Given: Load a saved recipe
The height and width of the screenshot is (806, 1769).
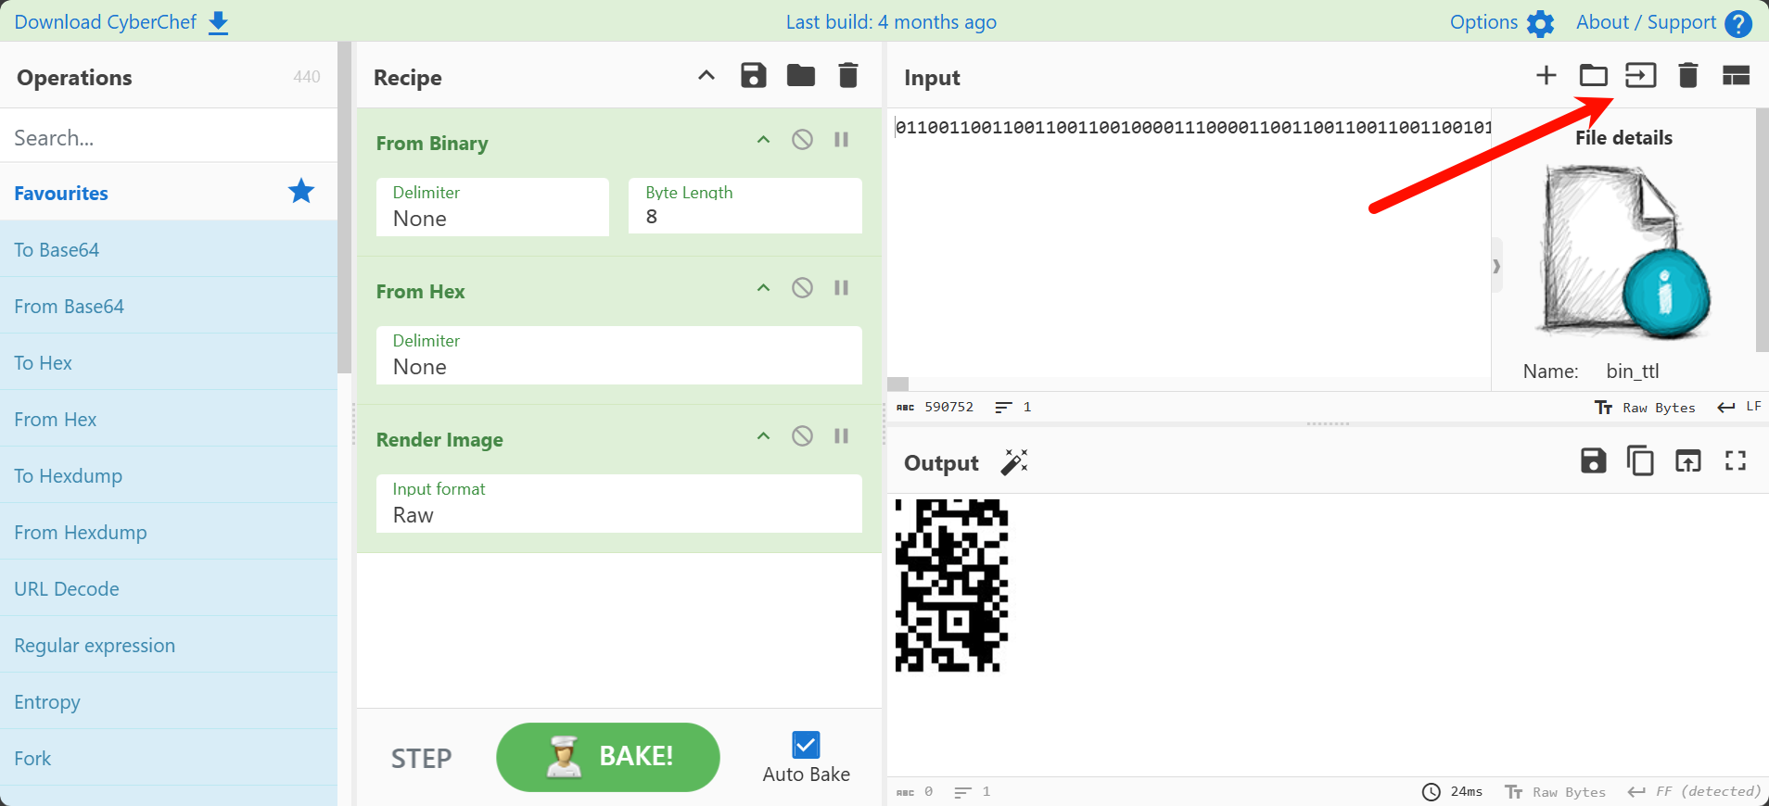Looking at the screenshot, I should click(800, 75).
